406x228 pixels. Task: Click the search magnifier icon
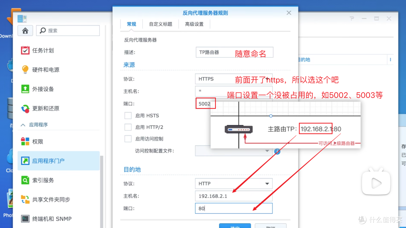[x=43, y=30]
